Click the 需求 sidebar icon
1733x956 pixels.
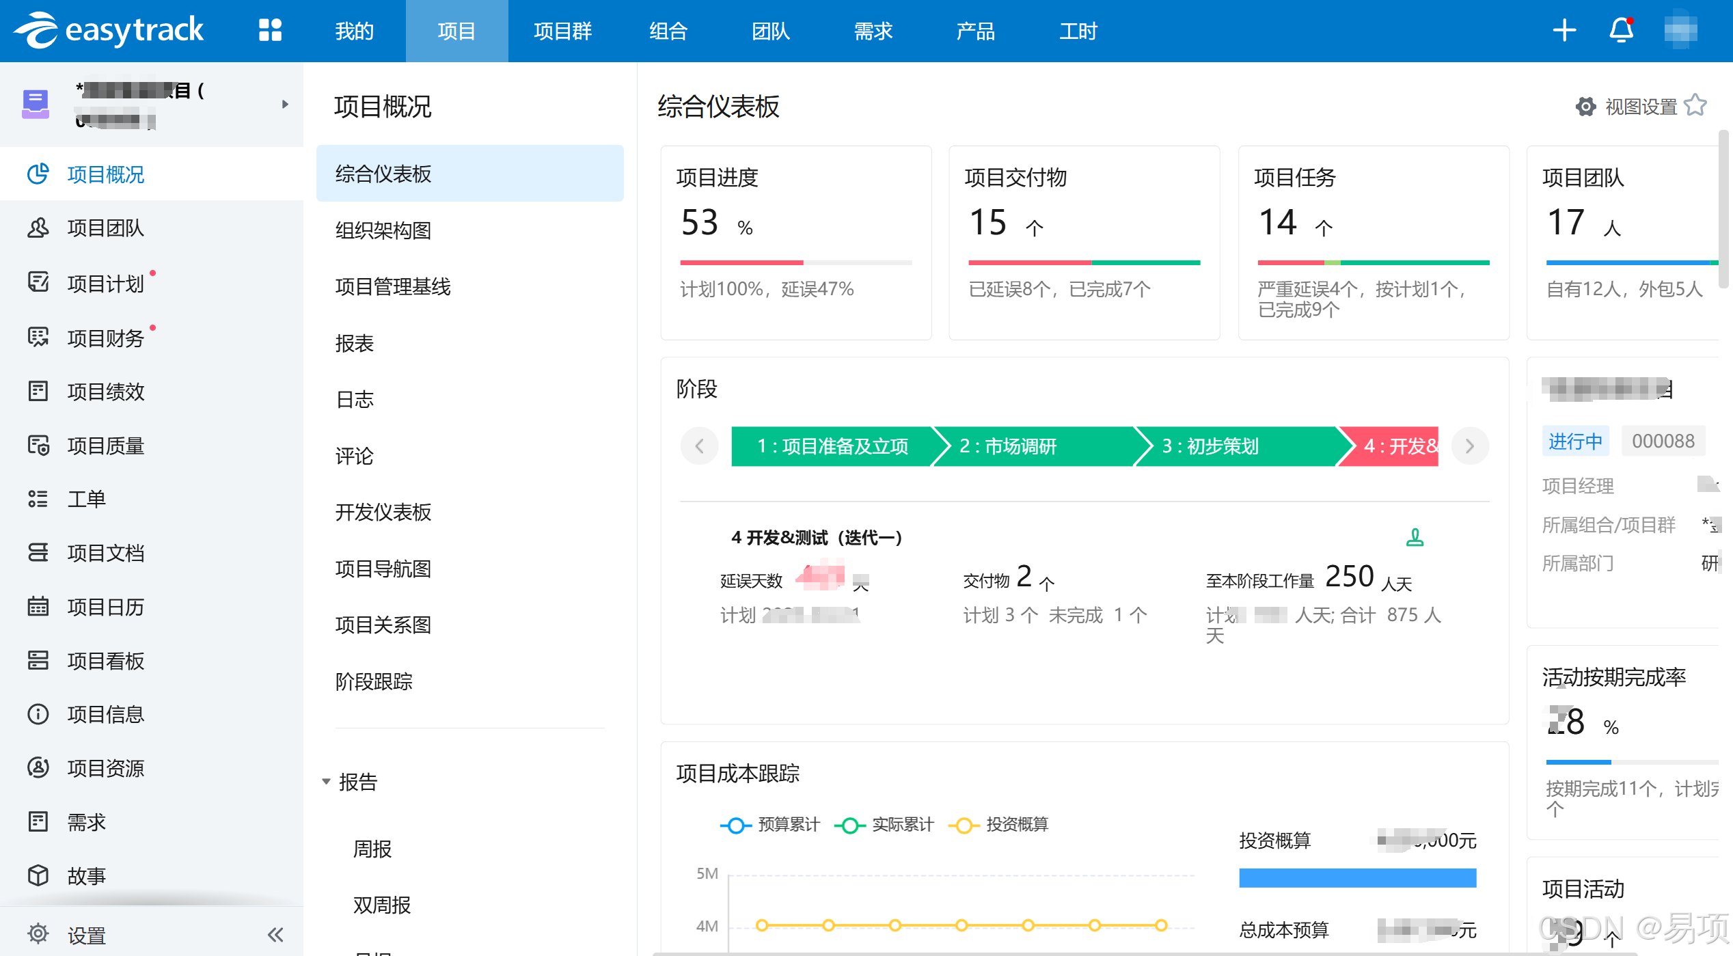[x=38, y=821]
